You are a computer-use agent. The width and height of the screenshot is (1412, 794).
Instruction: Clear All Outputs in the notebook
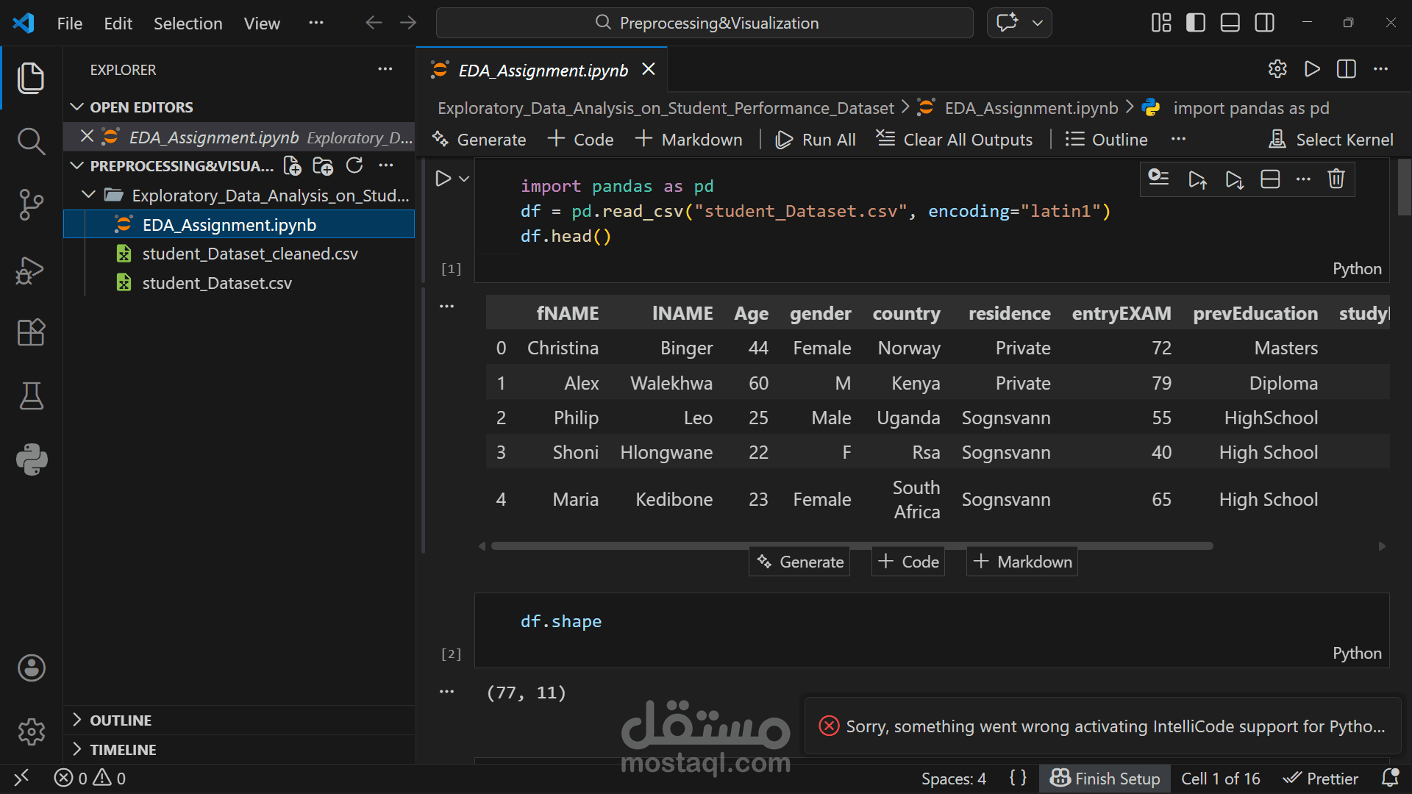[x=954, y=139]
